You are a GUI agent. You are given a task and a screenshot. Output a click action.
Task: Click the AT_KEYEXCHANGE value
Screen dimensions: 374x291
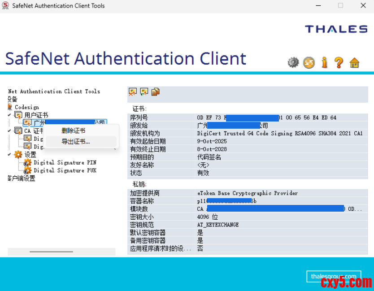click(x=218, y=225)
